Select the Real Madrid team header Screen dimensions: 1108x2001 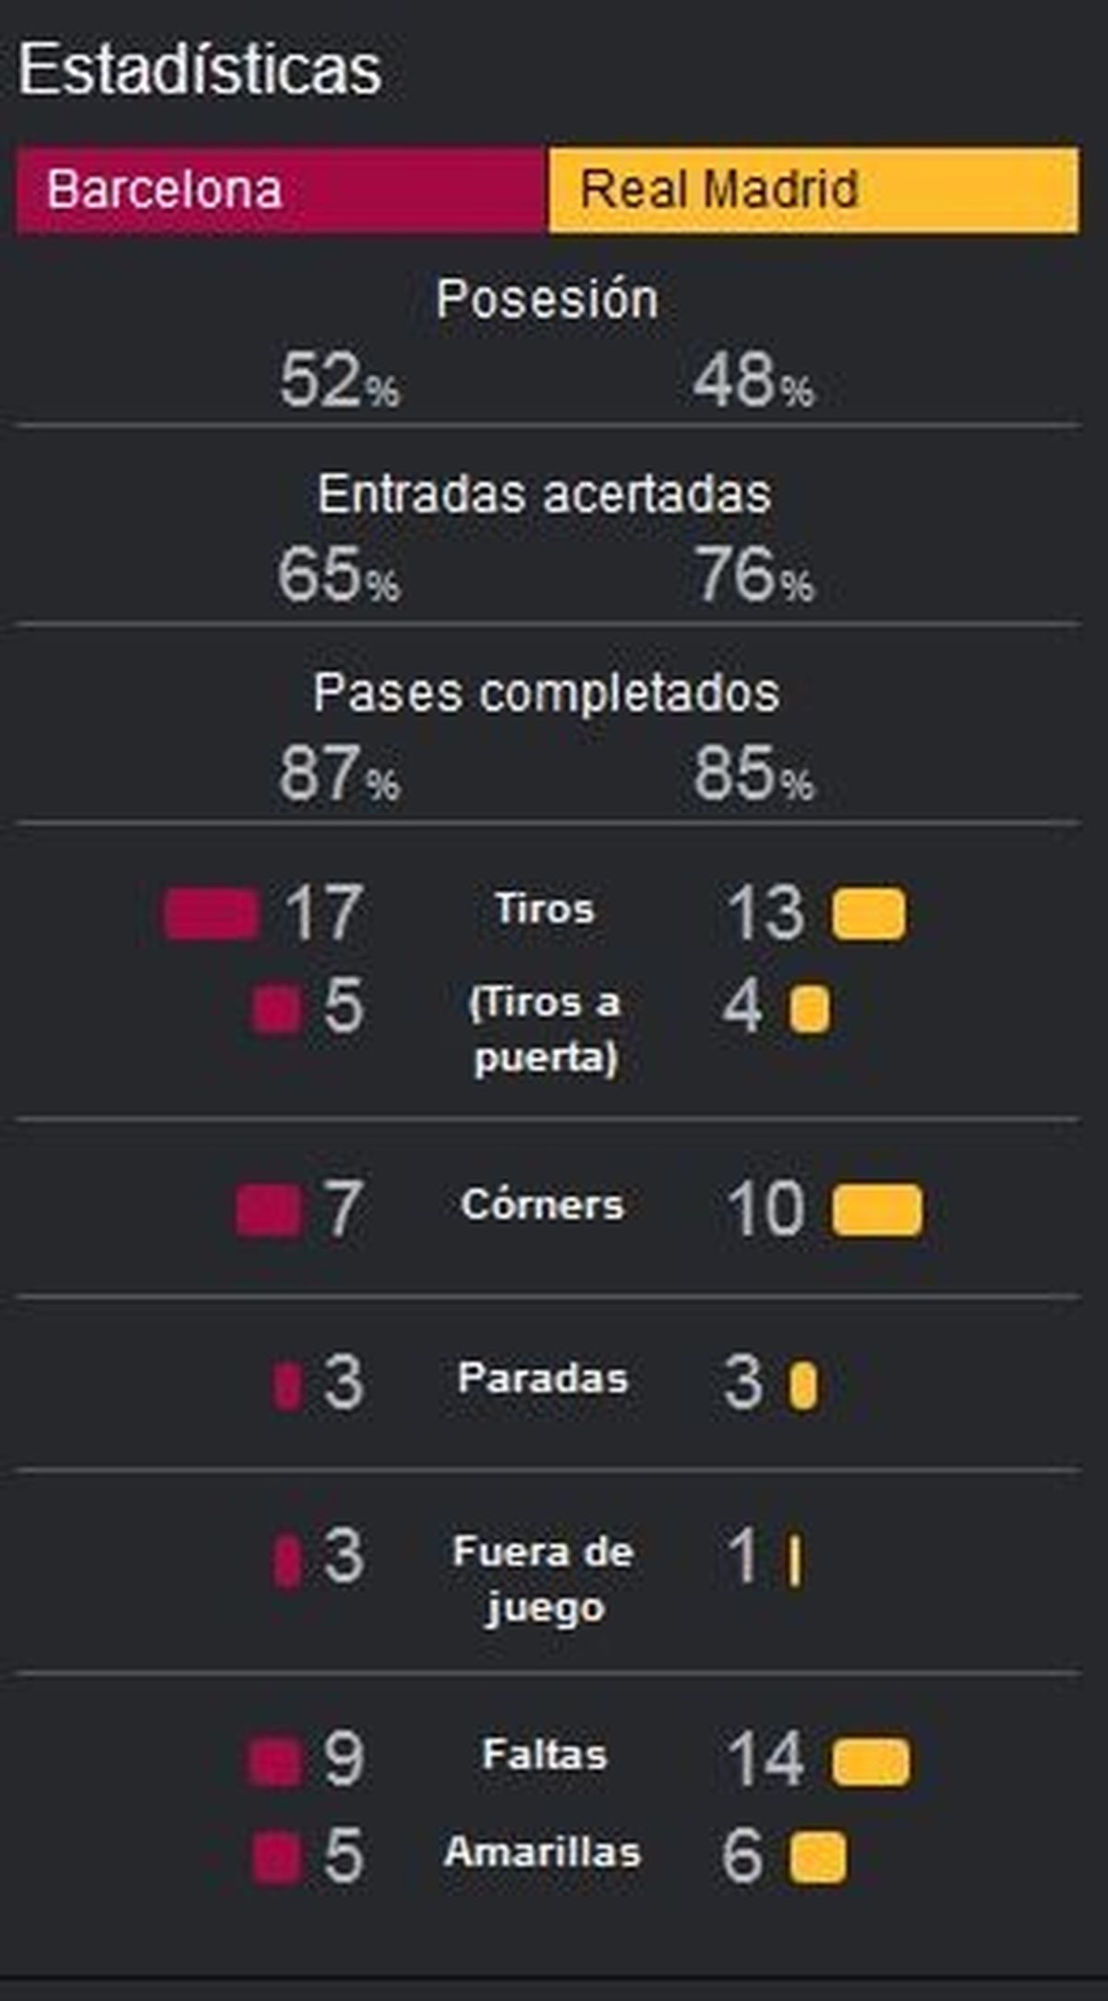coord(813,189)
